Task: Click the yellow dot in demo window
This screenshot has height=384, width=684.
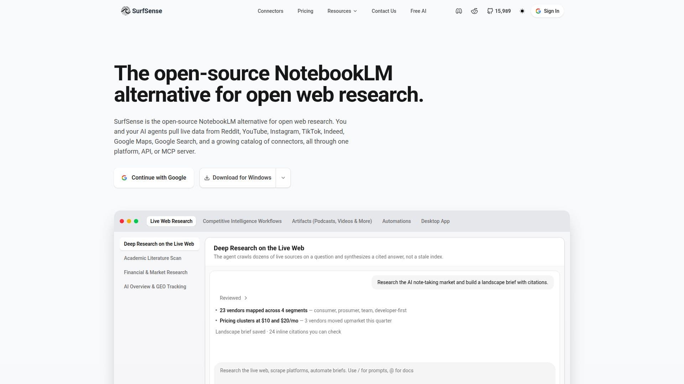Action: click(129, 221)
